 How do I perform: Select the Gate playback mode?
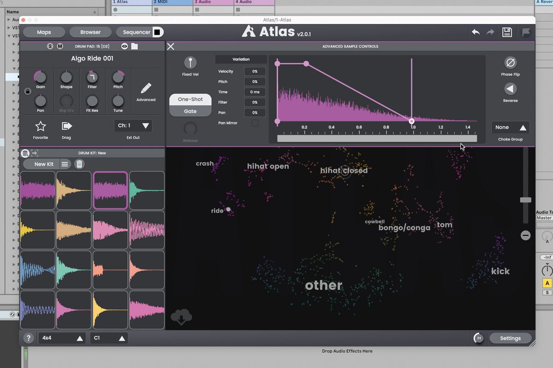[x=190, y=111]
